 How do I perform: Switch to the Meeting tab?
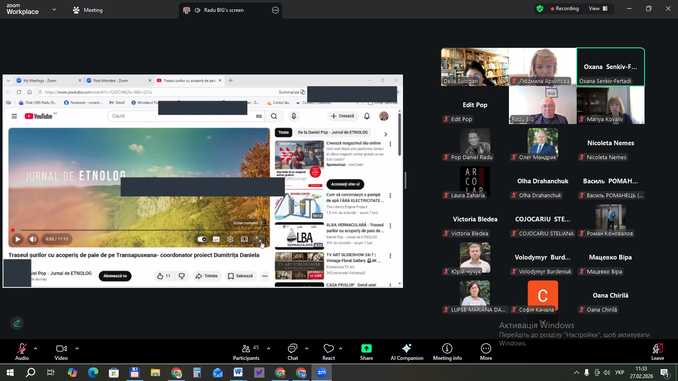(88, 10)
